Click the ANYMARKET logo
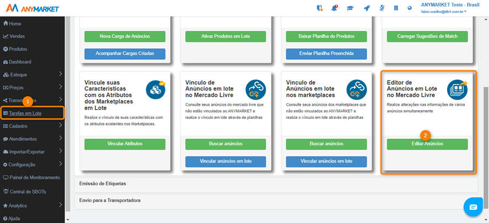 click(33, 8)
